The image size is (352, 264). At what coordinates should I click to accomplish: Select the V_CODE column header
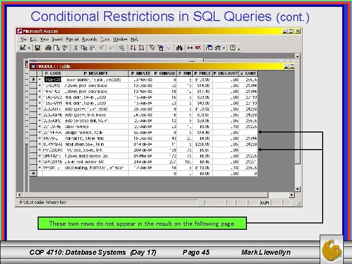tap(248, 73)
